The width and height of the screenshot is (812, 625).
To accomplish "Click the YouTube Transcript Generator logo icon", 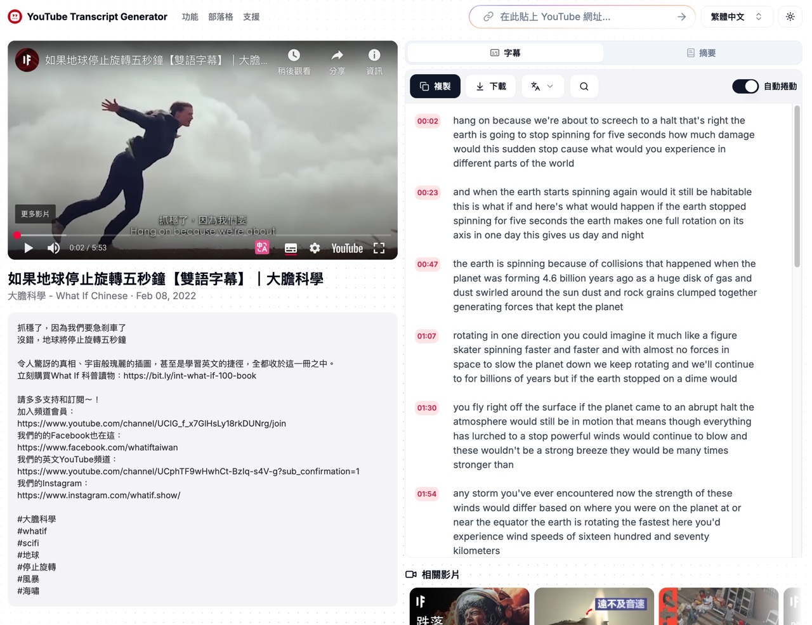I will pyautogui.click(x=15, y=17).
